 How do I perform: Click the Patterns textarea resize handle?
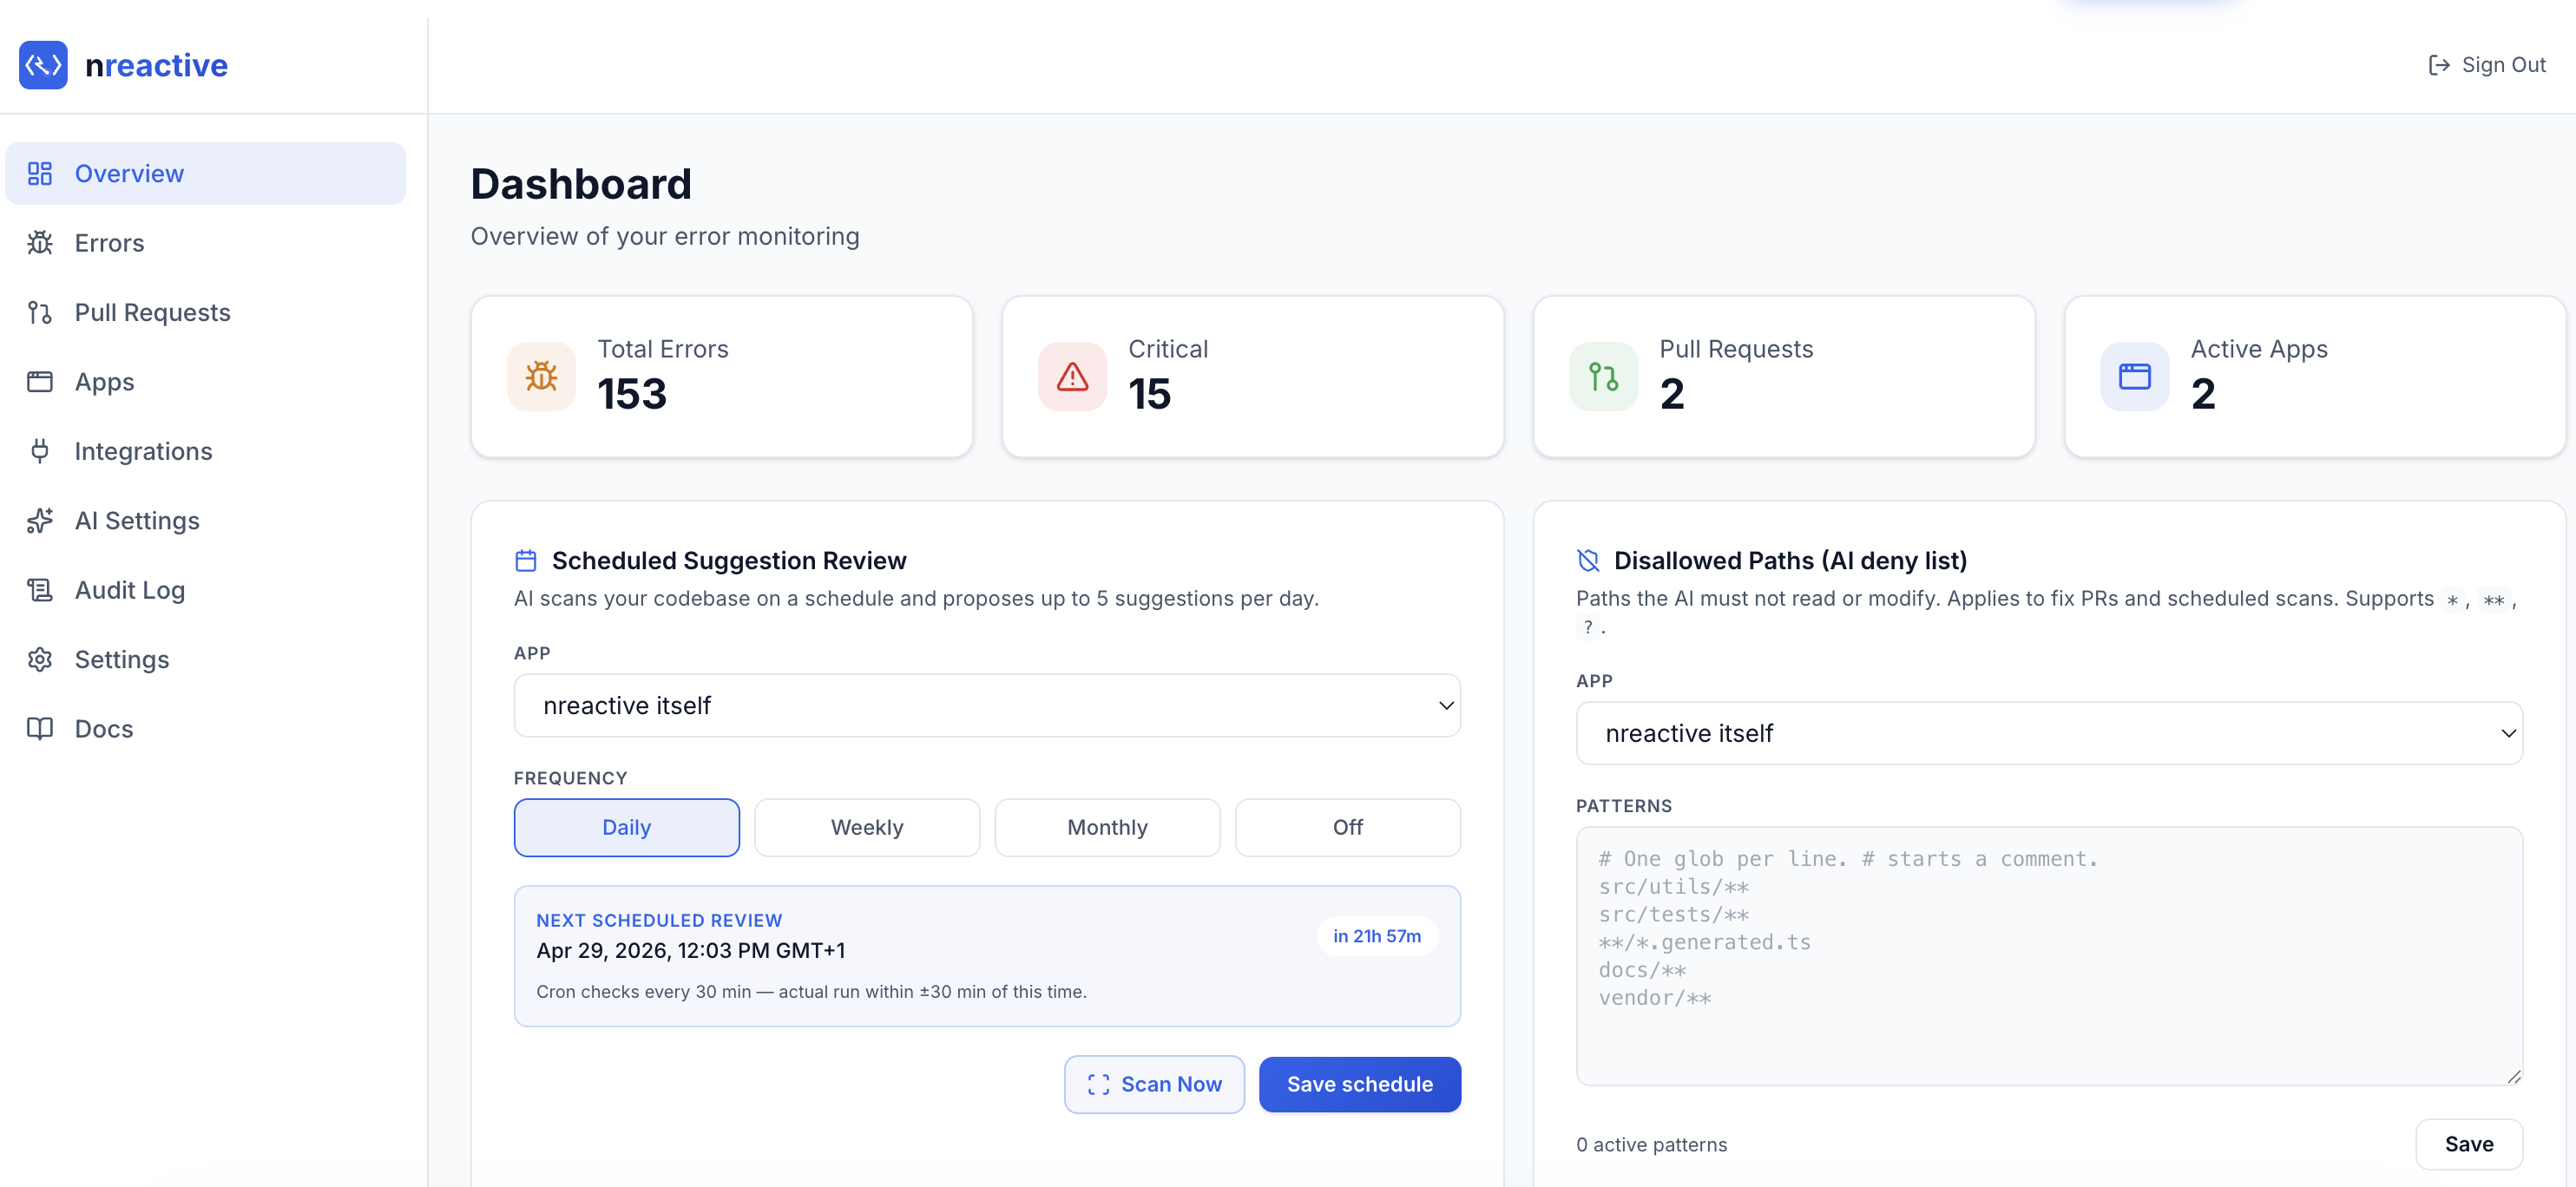[2514, 1077]
